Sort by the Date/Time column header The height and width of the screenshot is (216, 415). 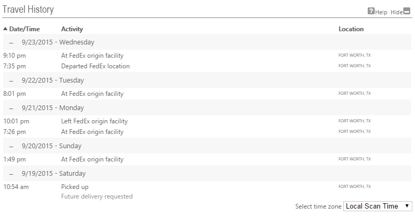pyautogui.click(x=24, y=29)
